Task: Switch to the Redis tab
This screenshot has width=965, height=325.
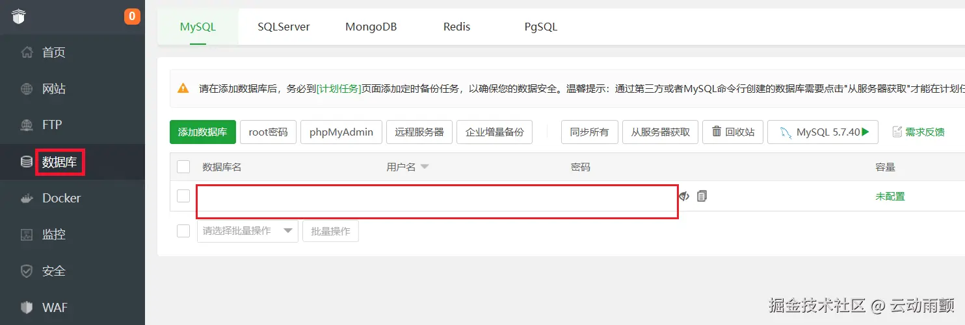Action: pos(456,27)
